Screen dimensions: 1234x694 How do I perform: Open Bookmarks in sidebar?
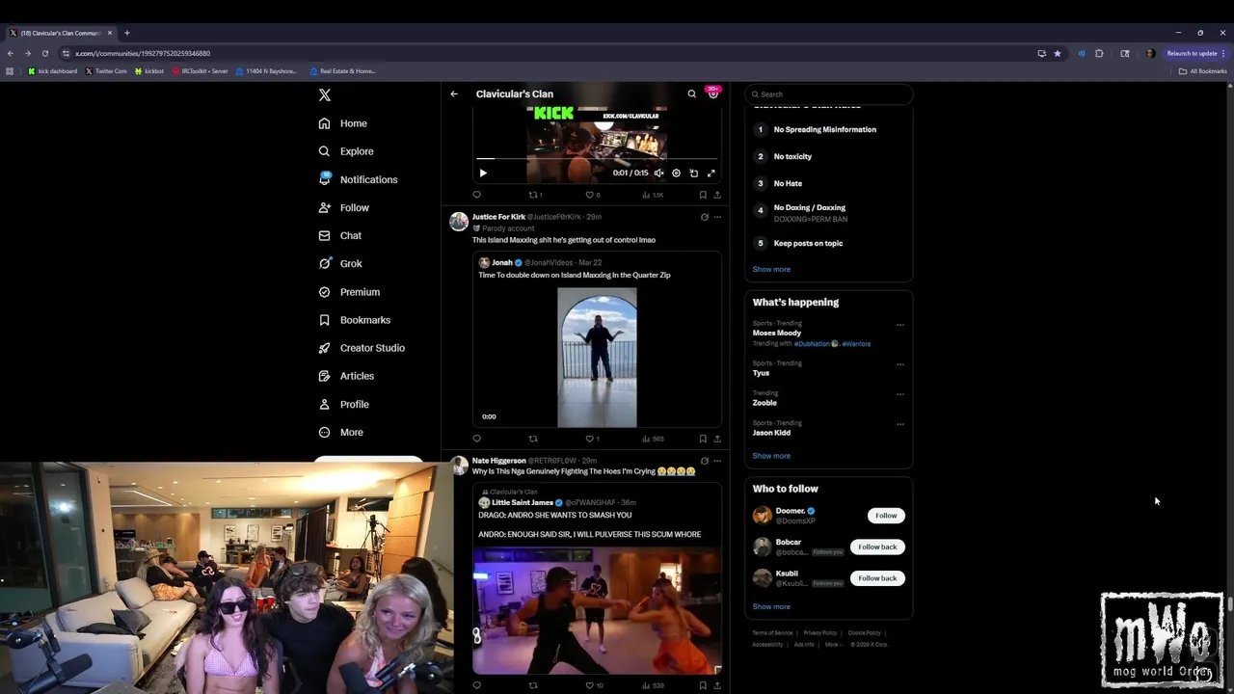tap(355, 320)
